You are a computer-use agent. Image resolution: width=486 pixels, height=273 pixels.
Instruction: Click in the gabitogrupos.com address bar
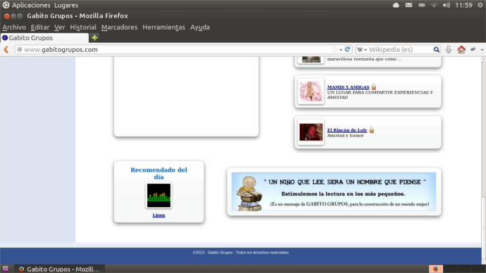162,50
